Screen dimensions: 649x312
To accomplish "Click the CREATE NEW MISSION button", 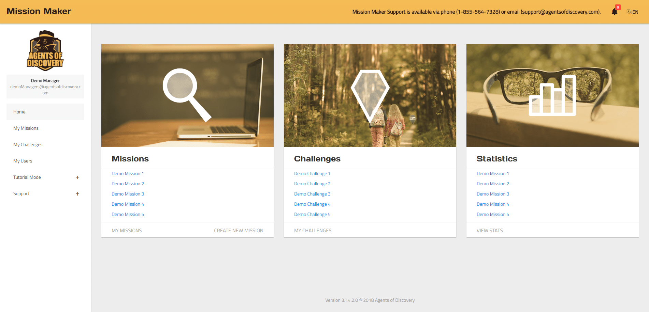I will 239,231.
